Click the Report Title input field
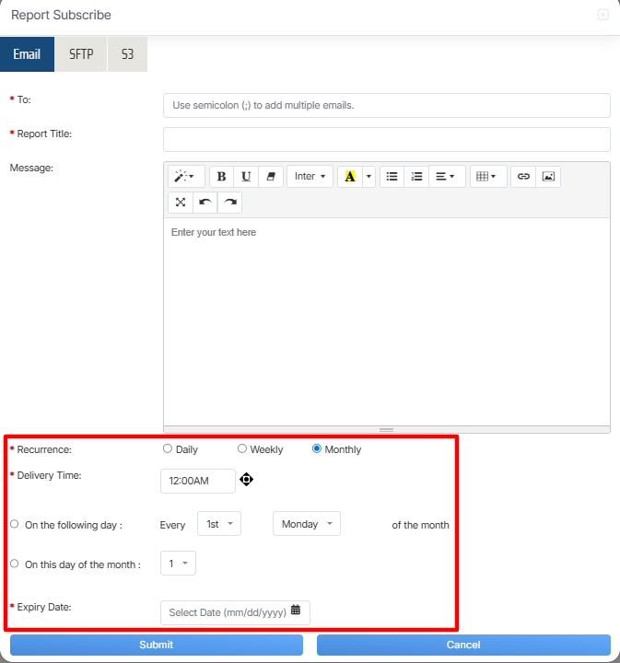Screen dimensions: 620x663 (386, 139)
